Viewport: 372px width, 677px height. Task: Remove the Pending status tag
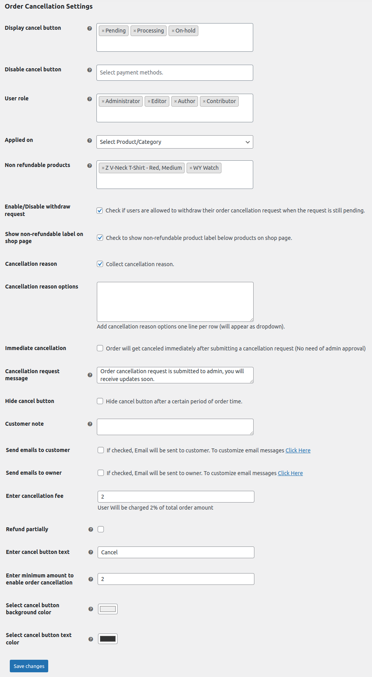coord(103,30)
